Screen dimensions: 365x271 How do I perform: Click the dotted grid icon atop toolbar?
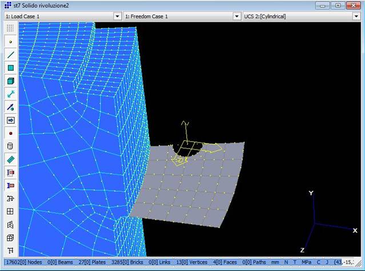click(10, 27)
